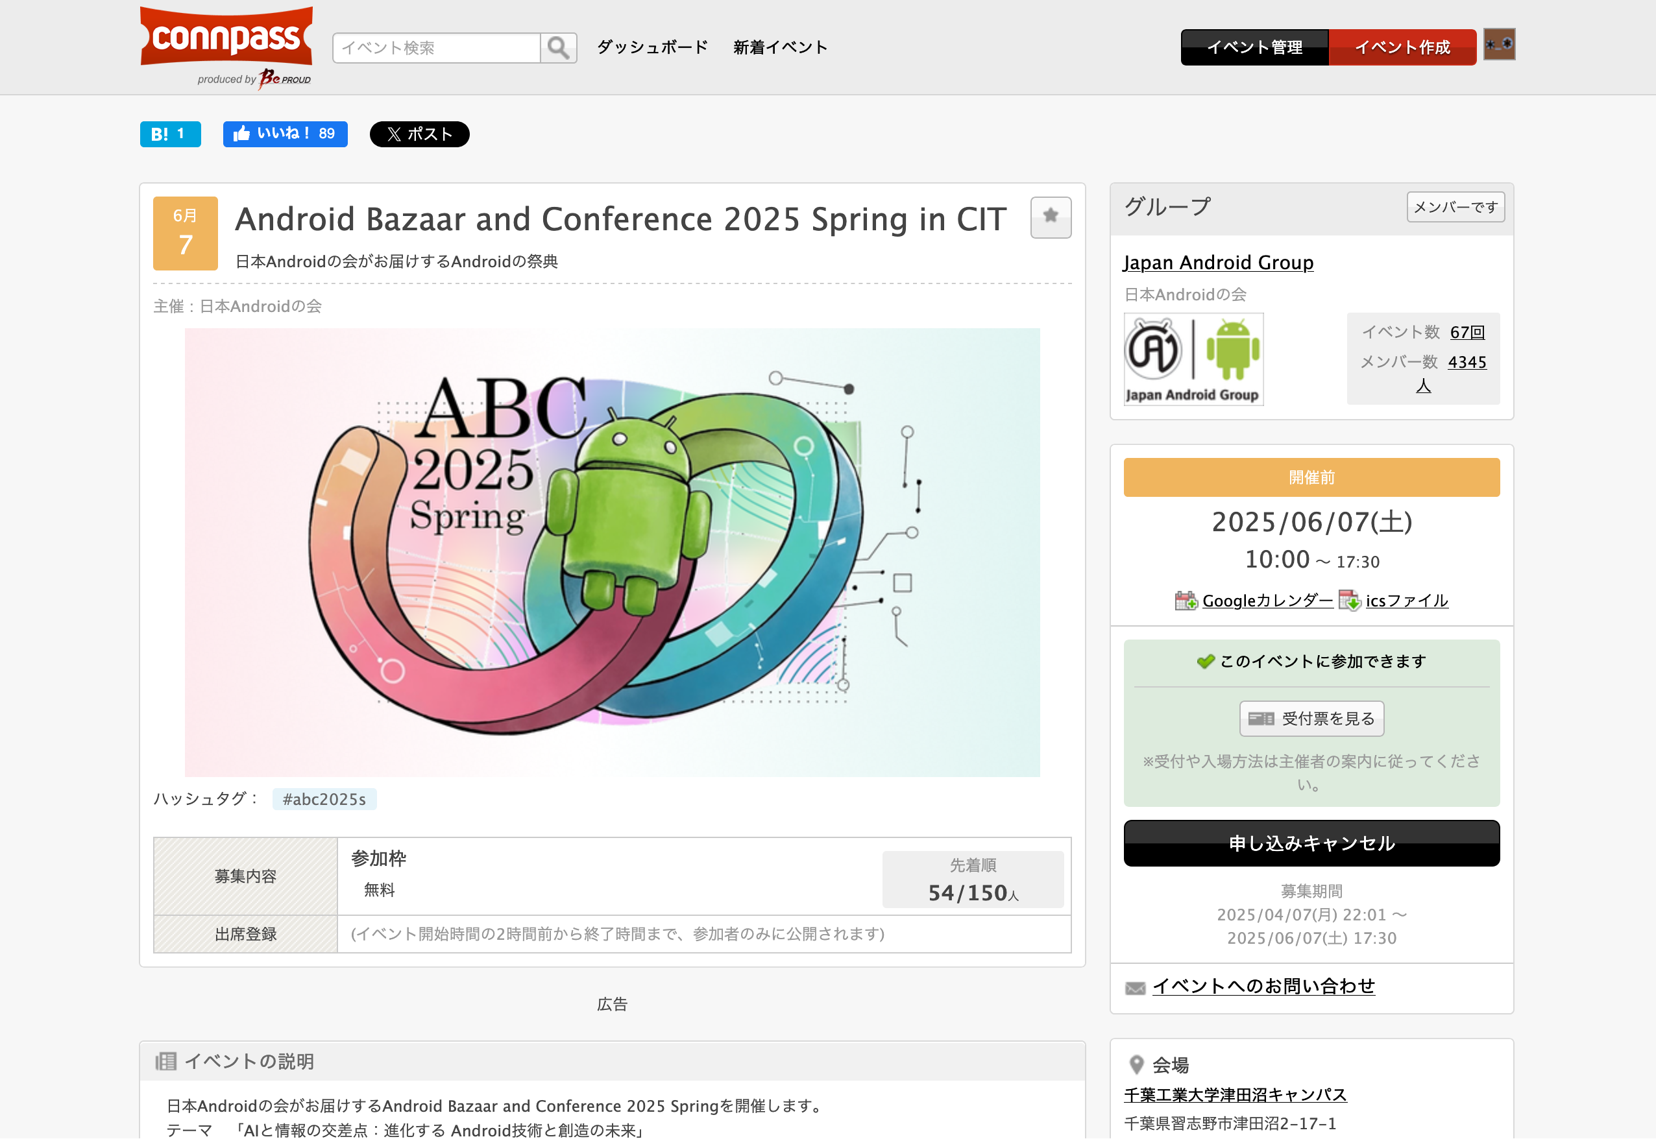Click the 募集内容 table cell
The height and width of the screenshot is (1139, 1656).
click(x=245, y=876)
